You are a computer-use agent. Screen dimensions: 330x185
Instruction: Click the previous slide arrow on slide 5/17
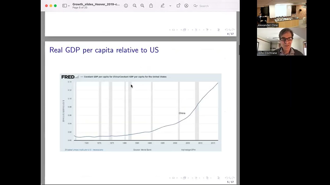[x=170, y=178]
